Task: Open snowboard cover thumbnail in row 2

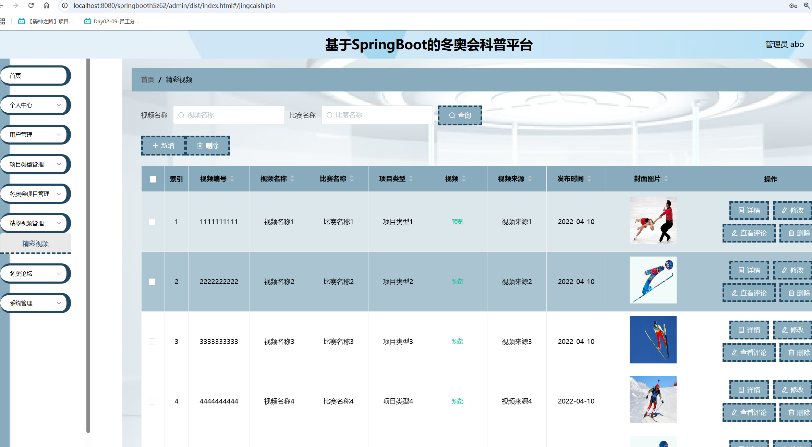Action: coord(653,280)
